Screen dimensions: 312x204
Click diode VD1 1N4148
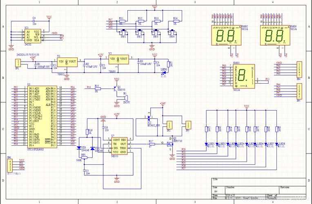pos(79,148)
